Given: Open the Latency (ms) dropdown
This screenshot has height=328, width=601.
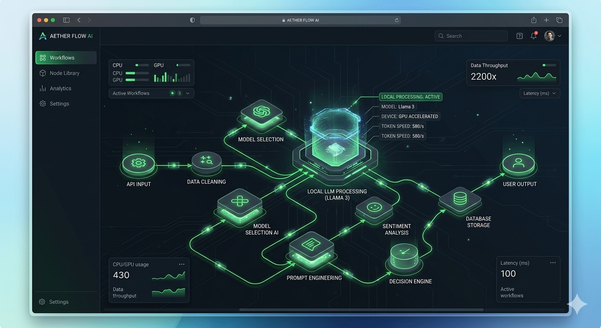Looking at the screenshot, I should [x=540, y=93].
